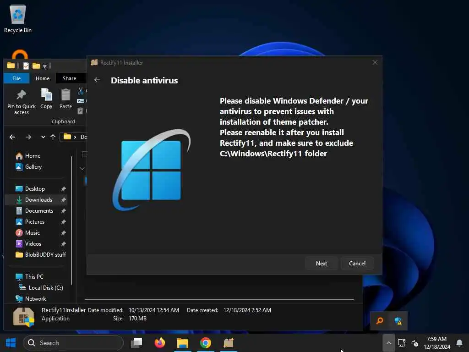This screenshot has width=469, height=352.
Task: Switch to Rectify11 Installer taskbar icon
Action: (x=229, y=343)
